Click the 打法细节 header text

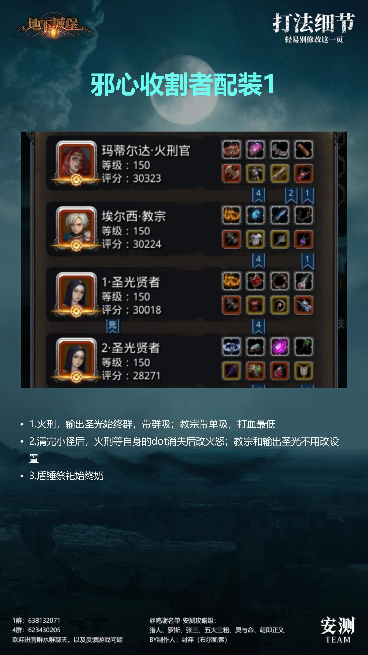(x=314, y=23)
